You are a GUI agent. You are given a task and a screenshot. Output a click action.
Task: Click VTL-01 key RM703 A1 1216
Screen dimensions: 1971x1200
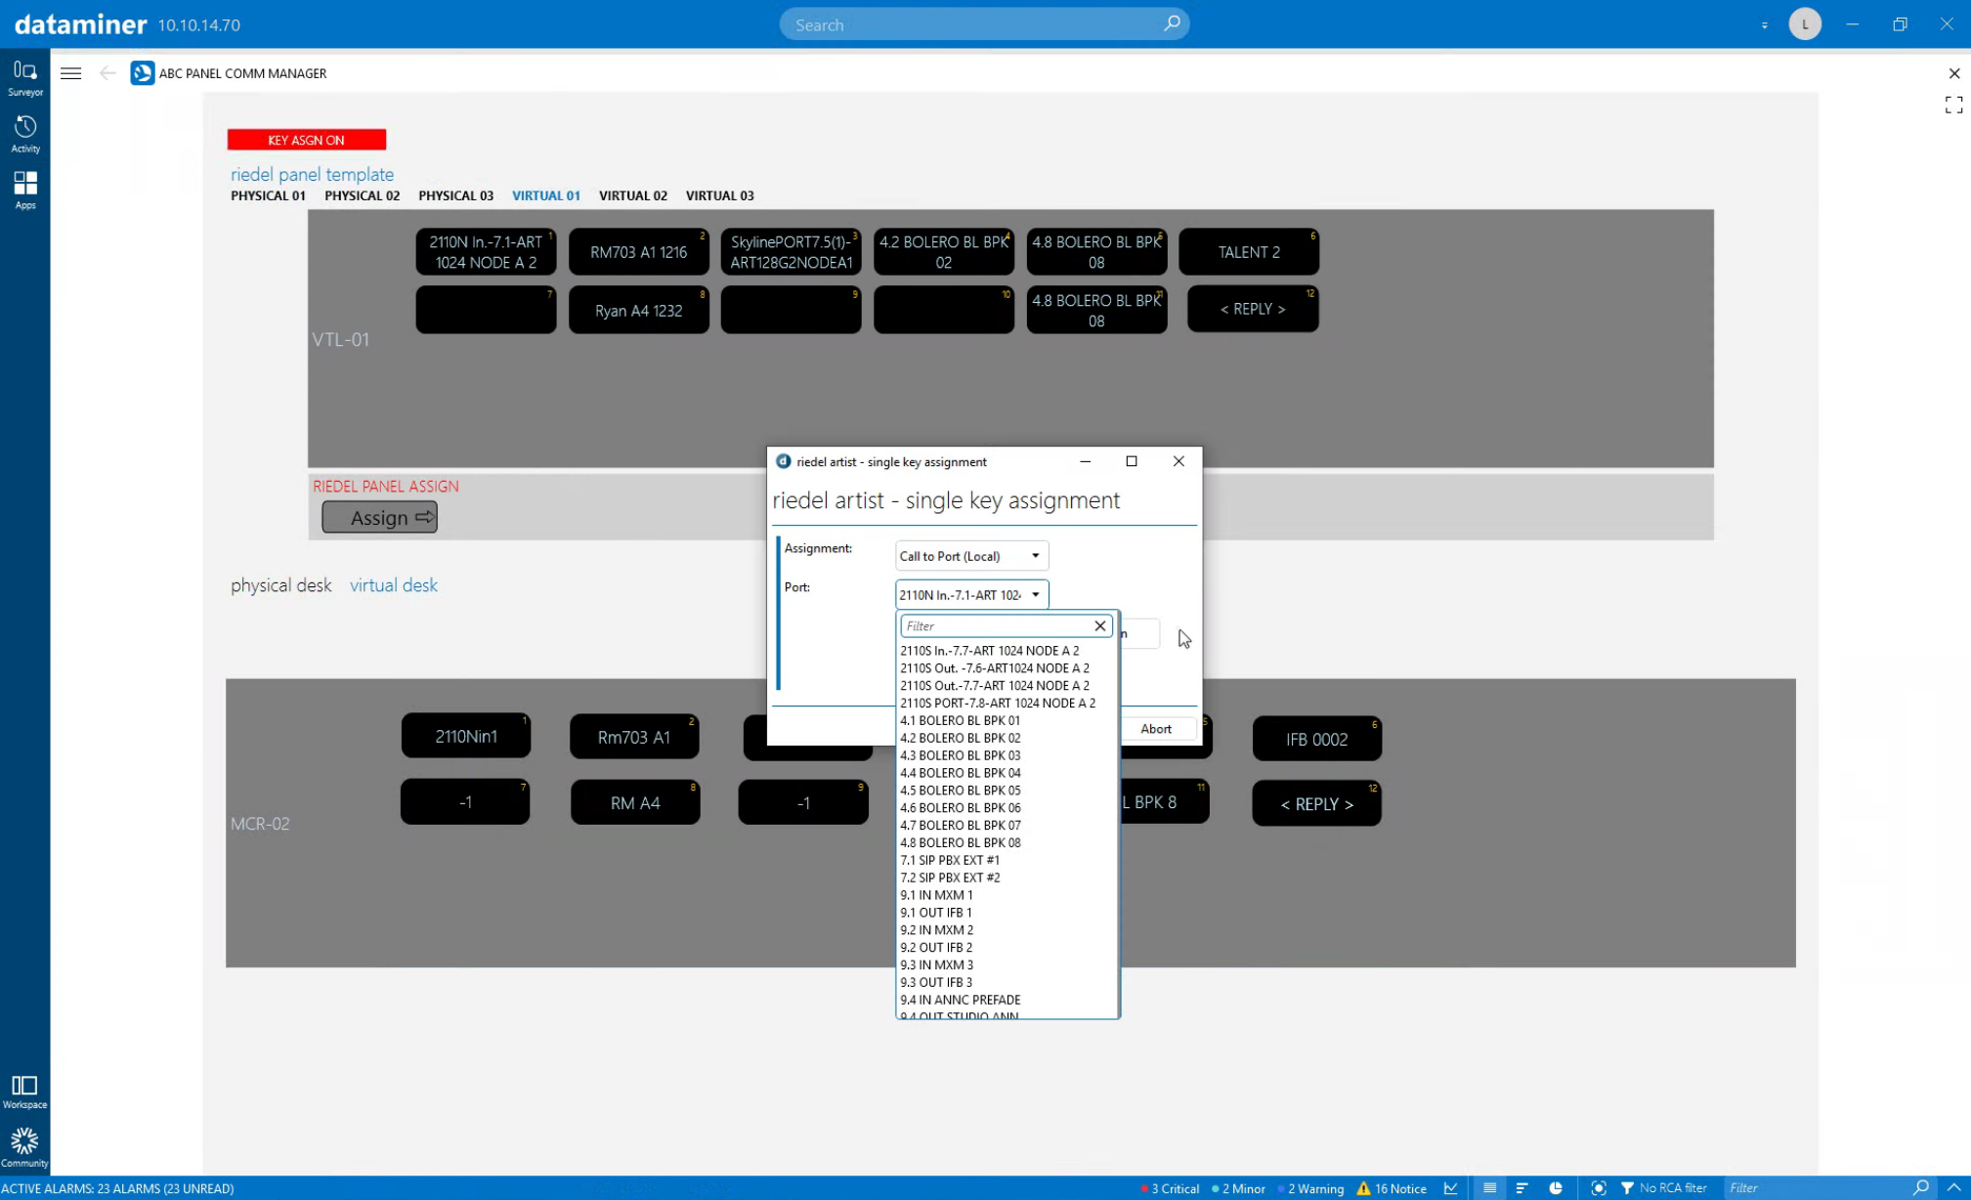(x=639, y=252)
